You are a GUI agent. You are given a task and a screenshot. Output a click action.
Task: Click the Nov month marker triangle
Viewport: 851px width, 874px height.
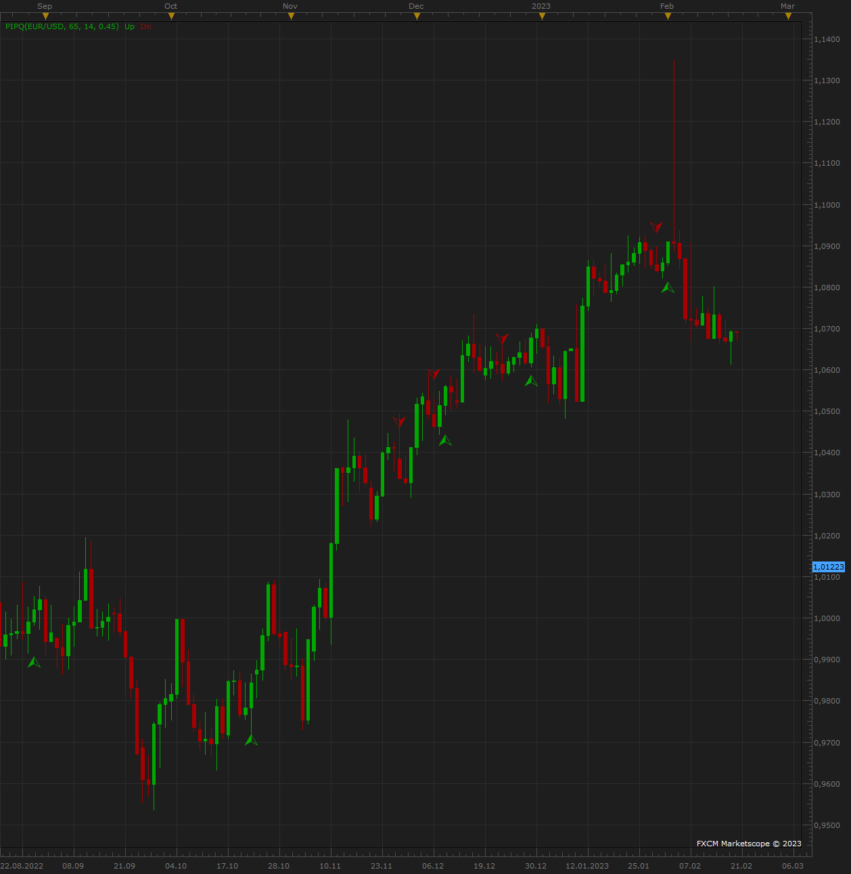pos(292,17)
